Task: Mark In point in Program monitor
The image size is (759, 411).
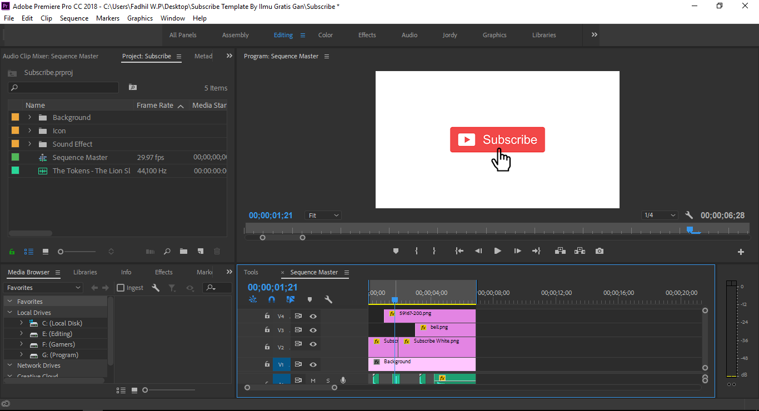Action: coord(416,251)
